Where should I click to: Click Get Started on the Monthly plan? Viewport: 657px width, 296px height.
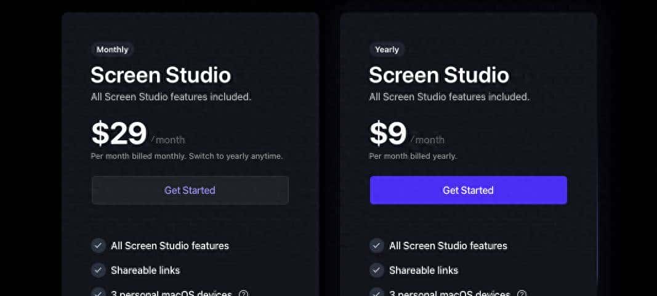pos(190,190)
